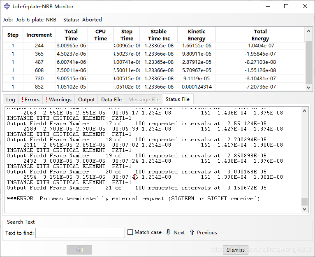
Task: Click the Next search label
Action: click(x=179, y=232)
